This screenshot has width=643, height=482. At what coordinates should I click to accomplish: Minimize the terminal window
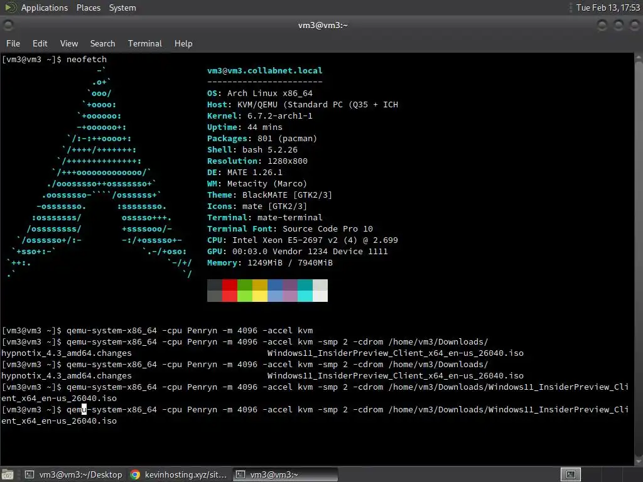(602, 25)
